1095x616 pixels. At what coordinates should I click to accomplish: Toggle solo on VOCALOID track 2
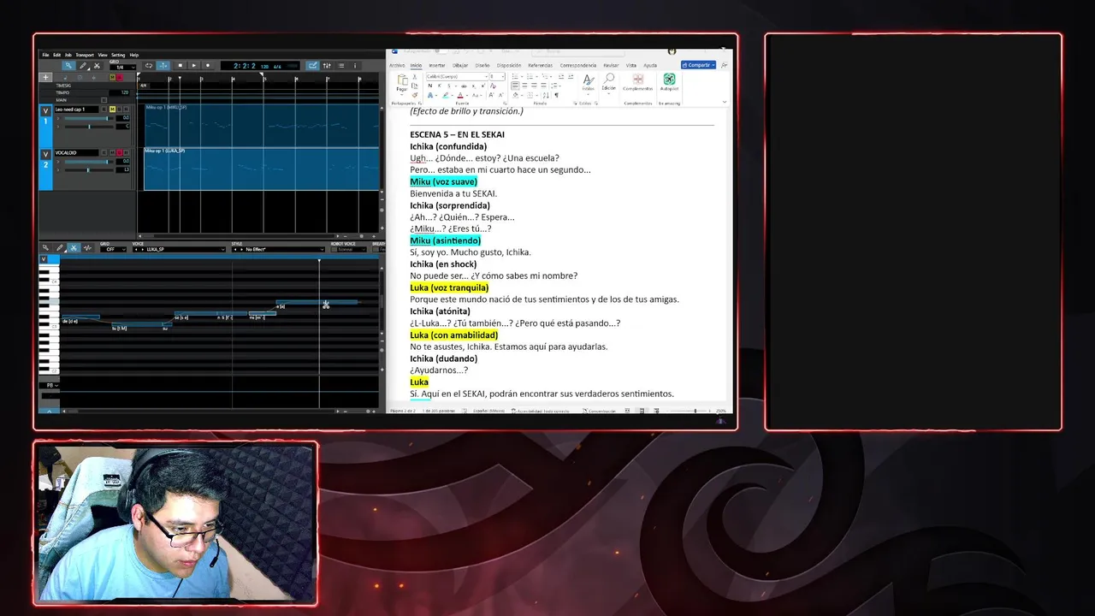pyautogui.click(x=119, y=152)
